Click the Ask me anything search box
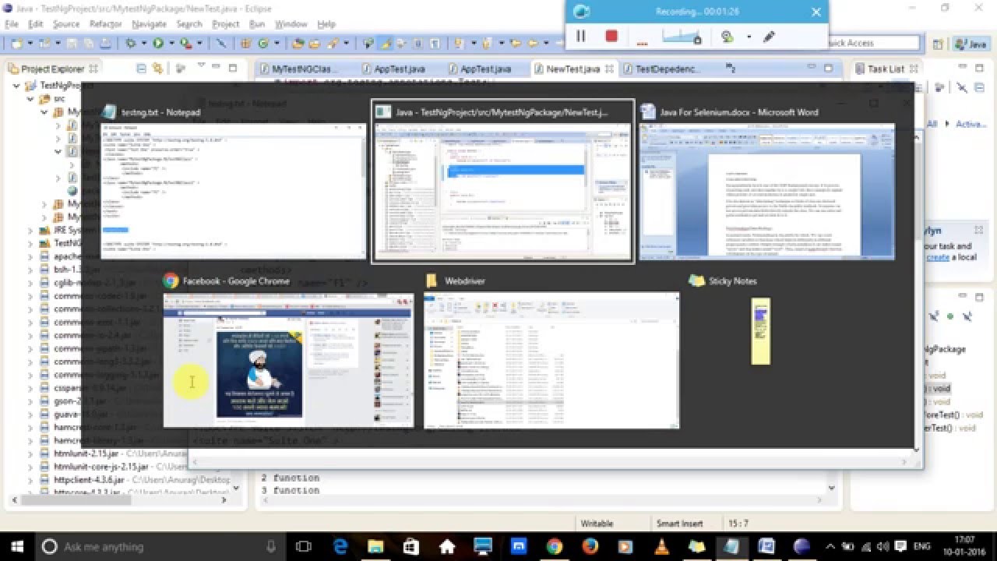Viewport: 997px width, 561px height. [160, 546]
